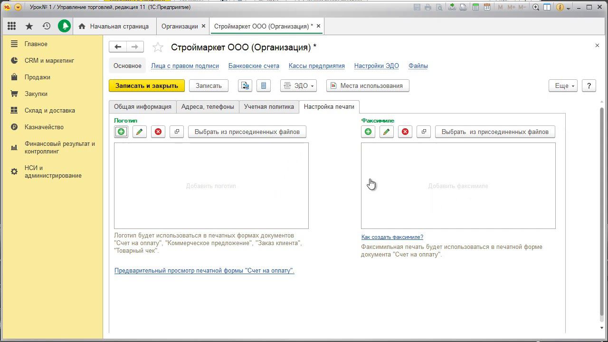Expand the ЭДО dropdown button
Image resolution: width=608 pixels, height=342 pixels.
(x=298, y=85)
